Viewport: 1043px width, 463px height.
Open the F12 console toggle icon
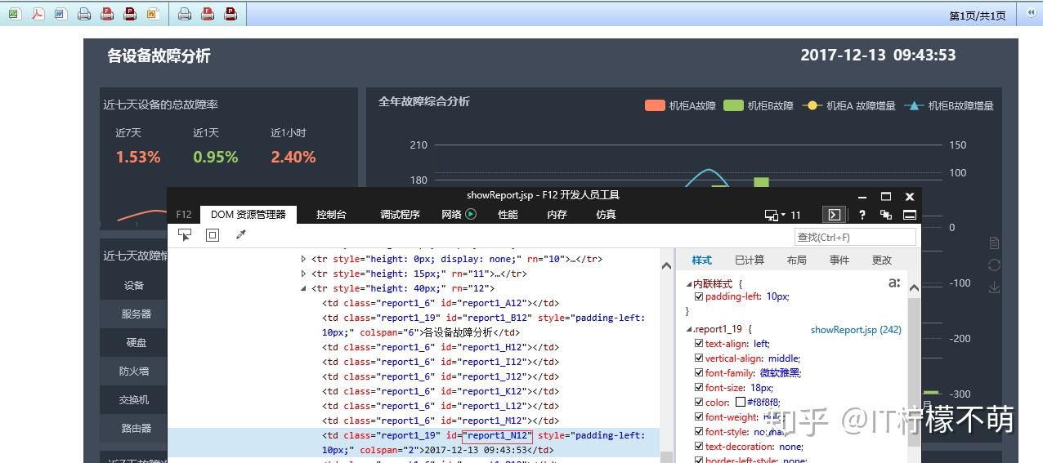[834, 215]
